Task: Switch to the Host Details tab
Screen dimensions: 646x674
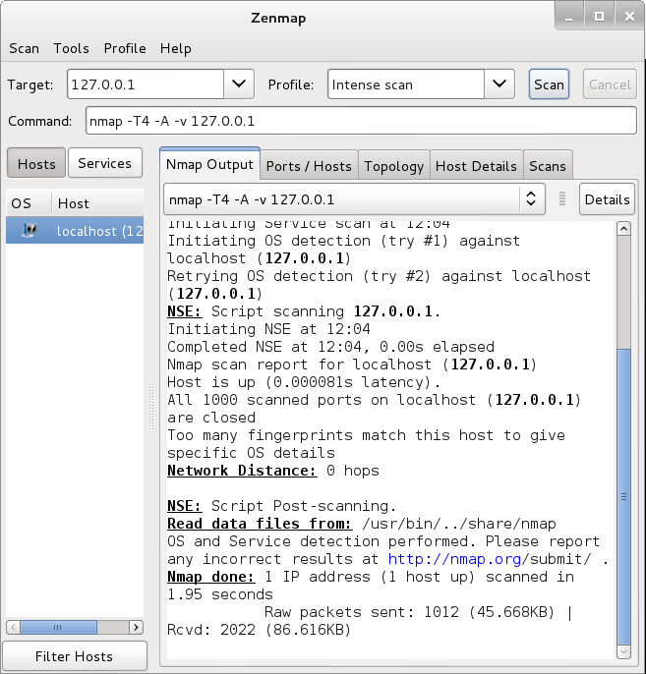Action: click(476, 166)
